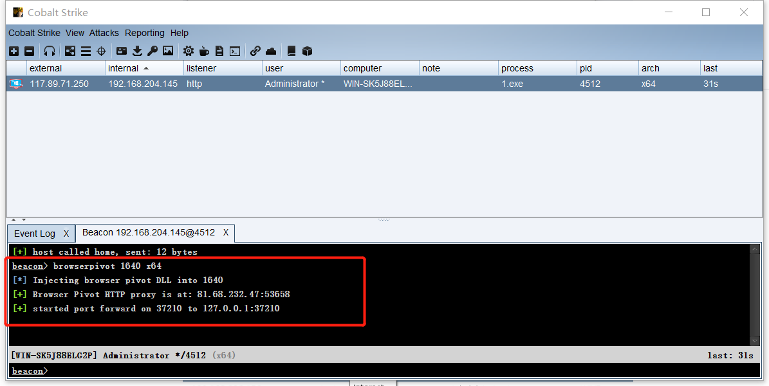The width and height of the screenshot is (769, 386).
Task: Open Keystrokes via the key icon
Action: pyautogui.click(x=153, y=51)
